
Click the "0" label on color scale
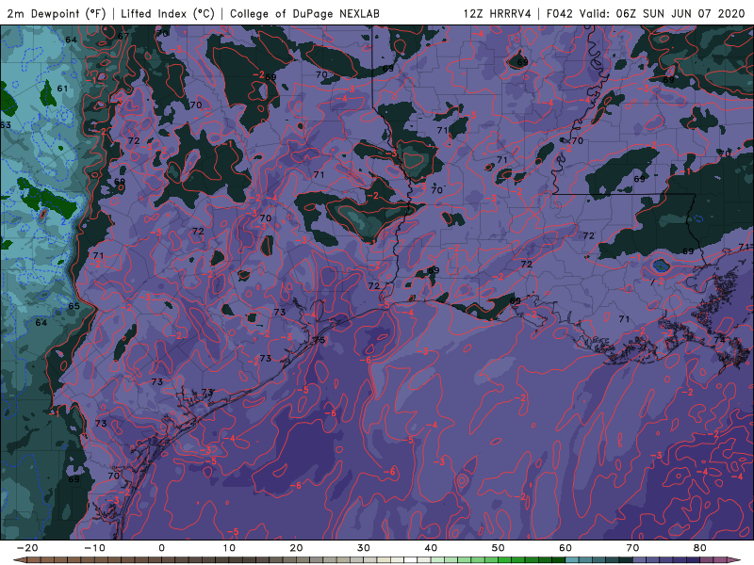161,548
